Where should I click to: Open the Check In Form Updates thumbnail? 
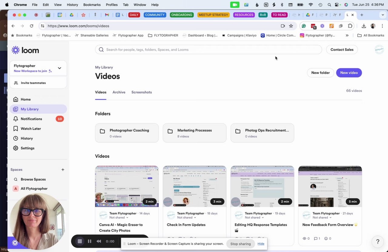pyautogui.click(x=195, y=186)
